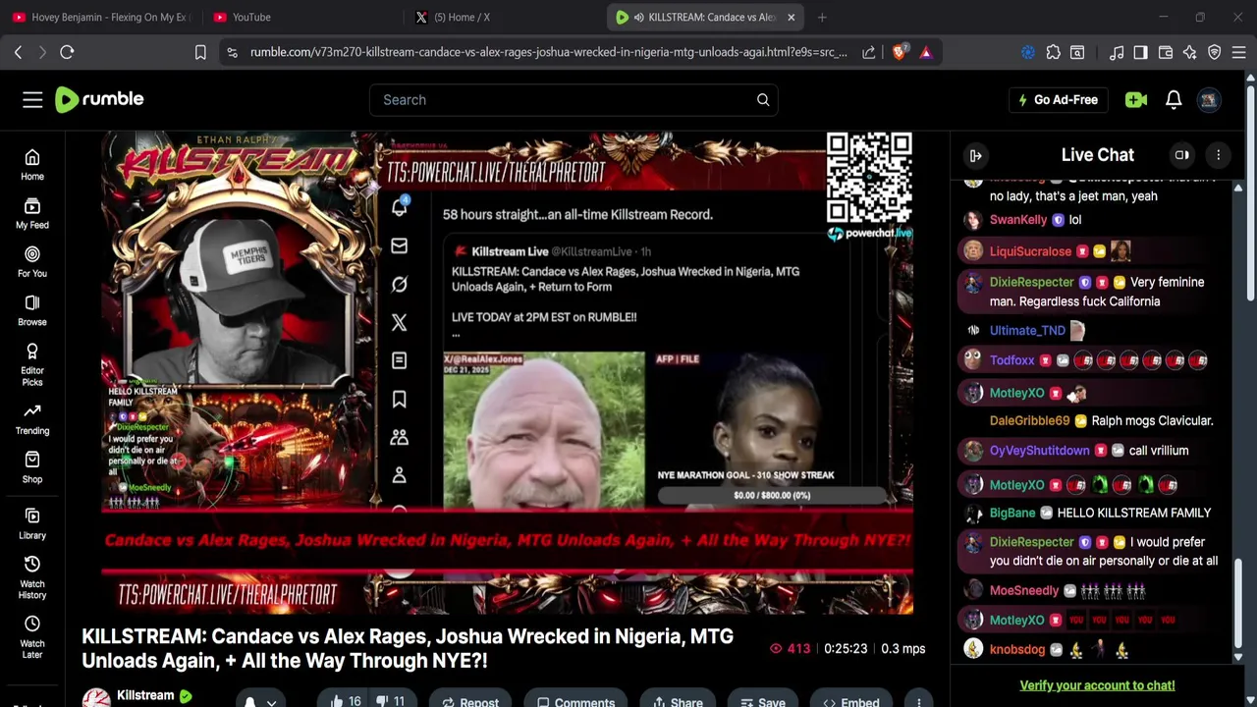This screenshot has height=707, width=1257.
Task: Open Browse in sidebar
Action: click(x=32, y=311)
